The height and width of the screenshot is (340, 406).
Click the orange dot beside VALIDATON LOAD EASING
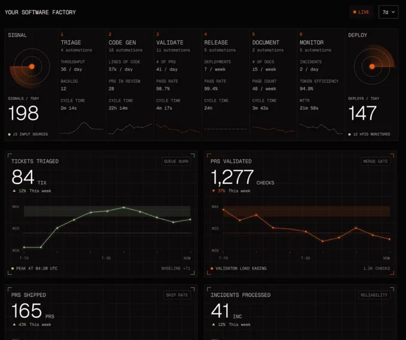pyautogui.click(x=212, y=268)
